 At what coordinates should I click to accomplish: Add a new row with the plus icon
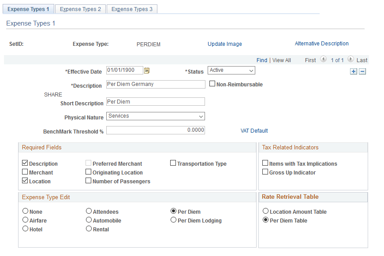(353, 70)
